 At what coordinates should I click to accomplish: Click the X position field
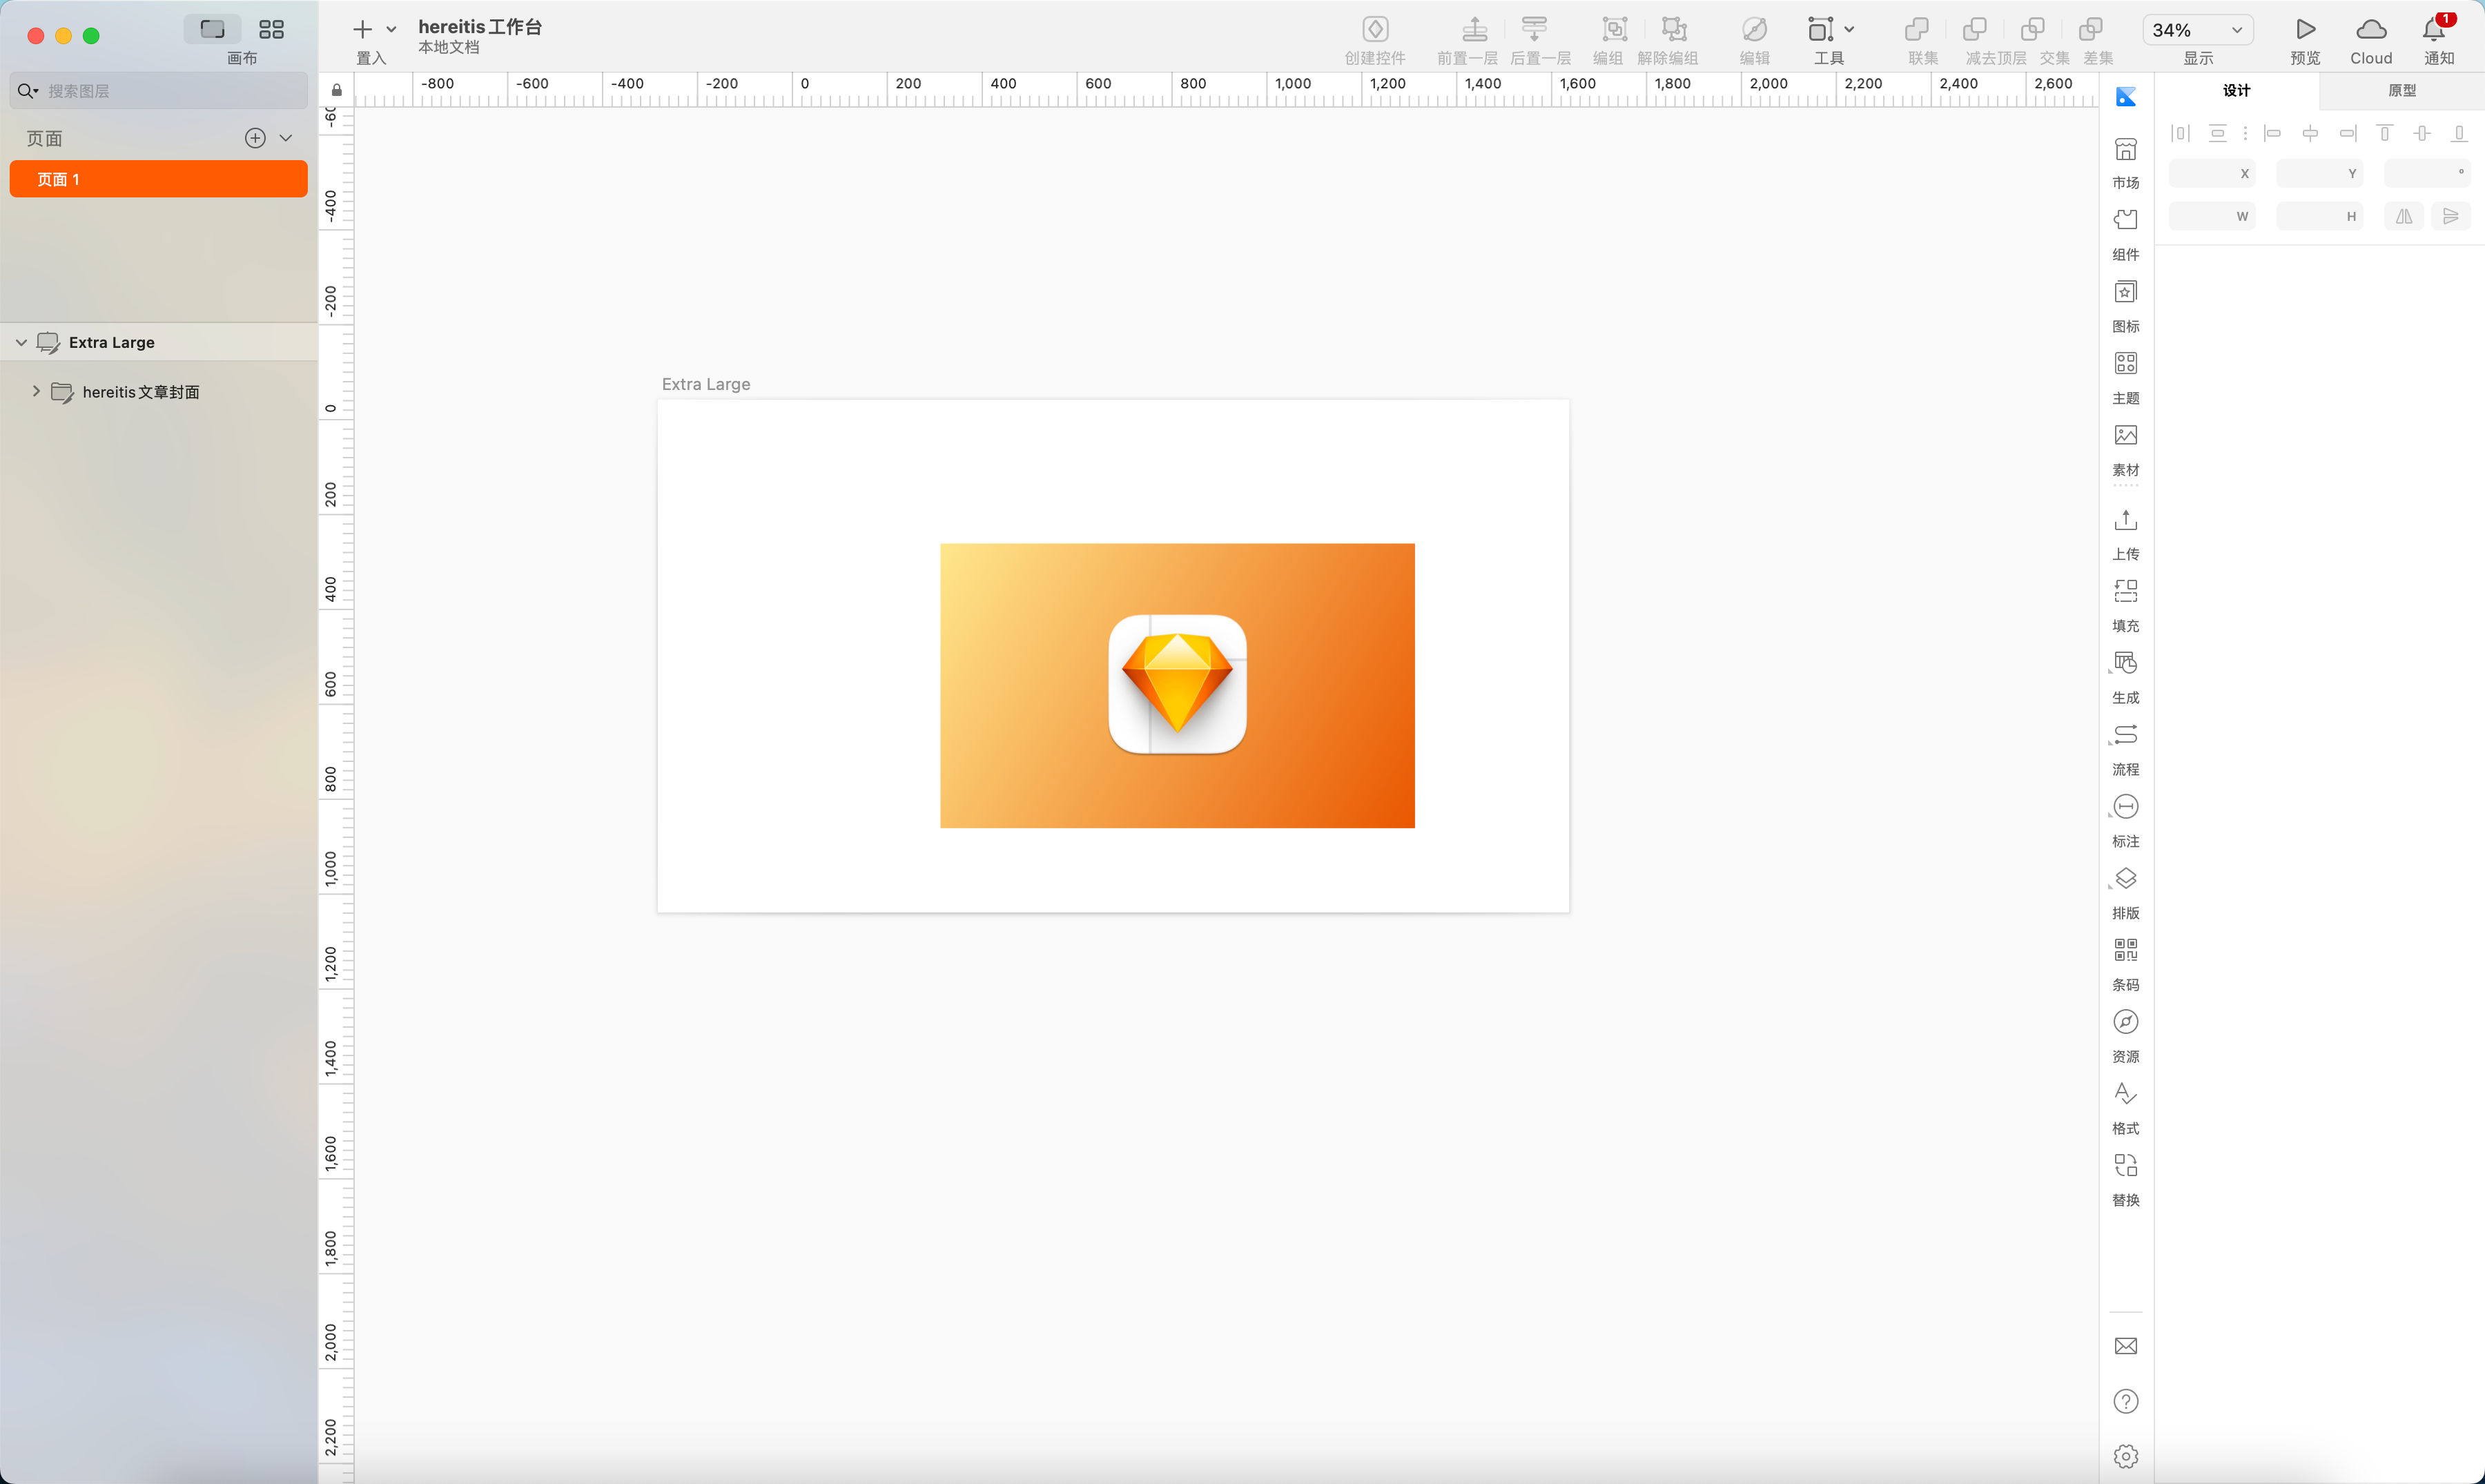[2211, 173]
